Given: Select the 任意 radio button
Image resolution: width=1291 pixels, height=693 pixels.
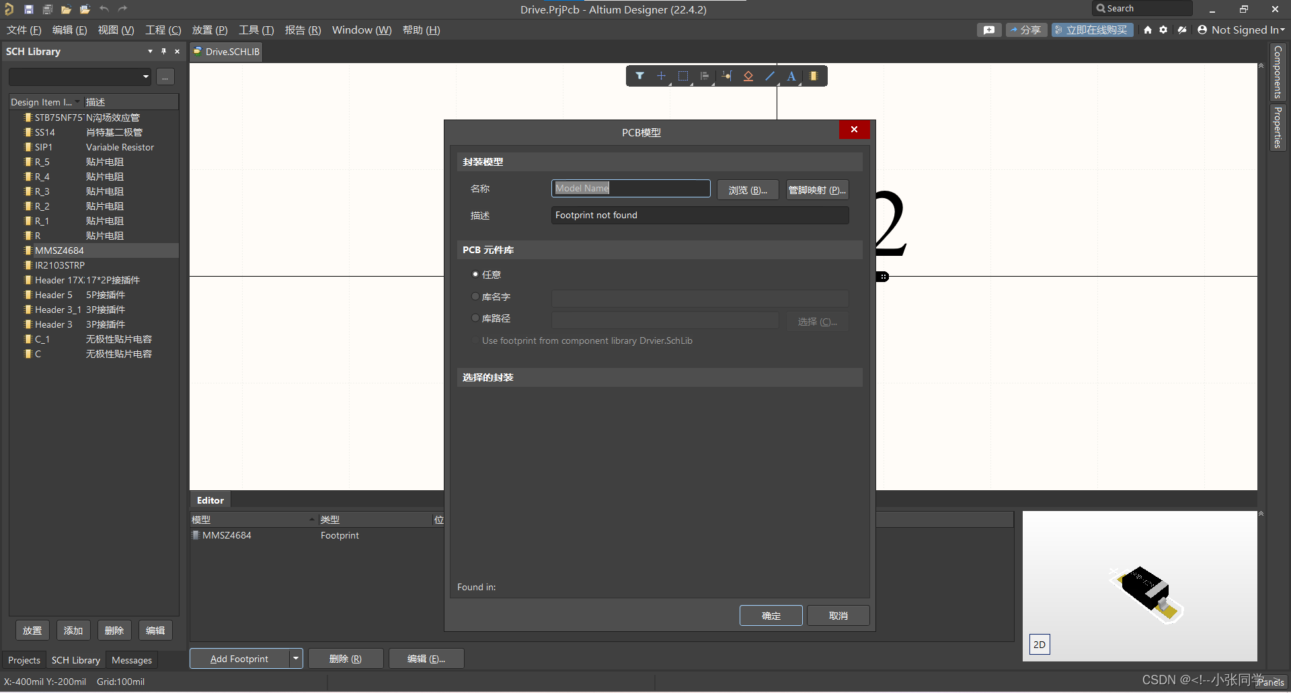Looking at the screenshot, I should pyautogui.click(x=475, y=275).
